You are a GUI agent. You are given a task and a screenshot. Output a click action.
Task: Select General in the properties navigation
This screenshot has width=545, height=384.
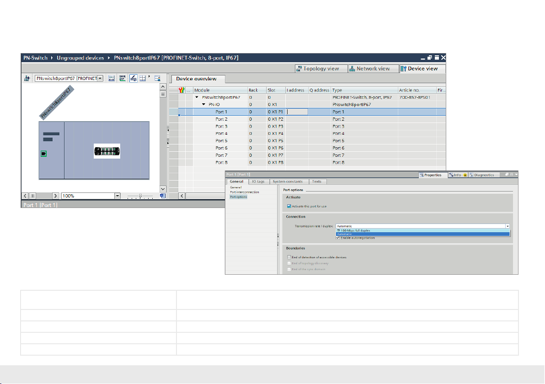(x=235, y=187)
